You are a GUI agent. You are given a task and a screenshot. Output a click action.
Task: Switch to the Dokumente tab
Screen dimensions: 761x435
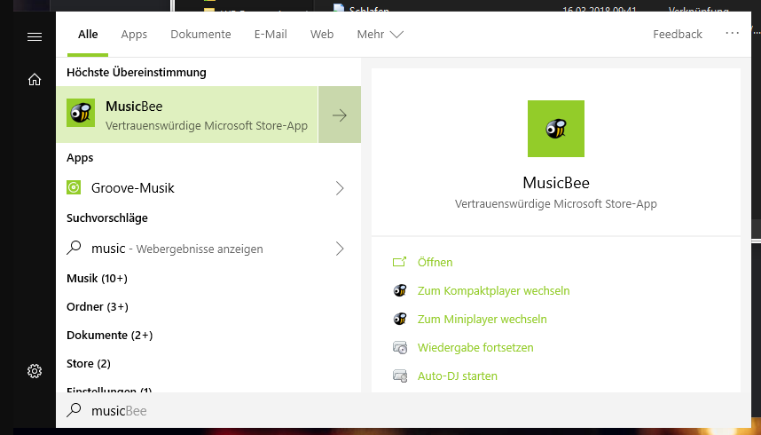point(200,35)
